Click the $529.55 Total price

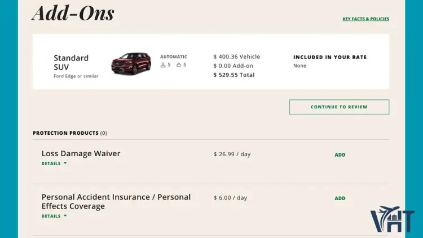[x=234, y=75]
